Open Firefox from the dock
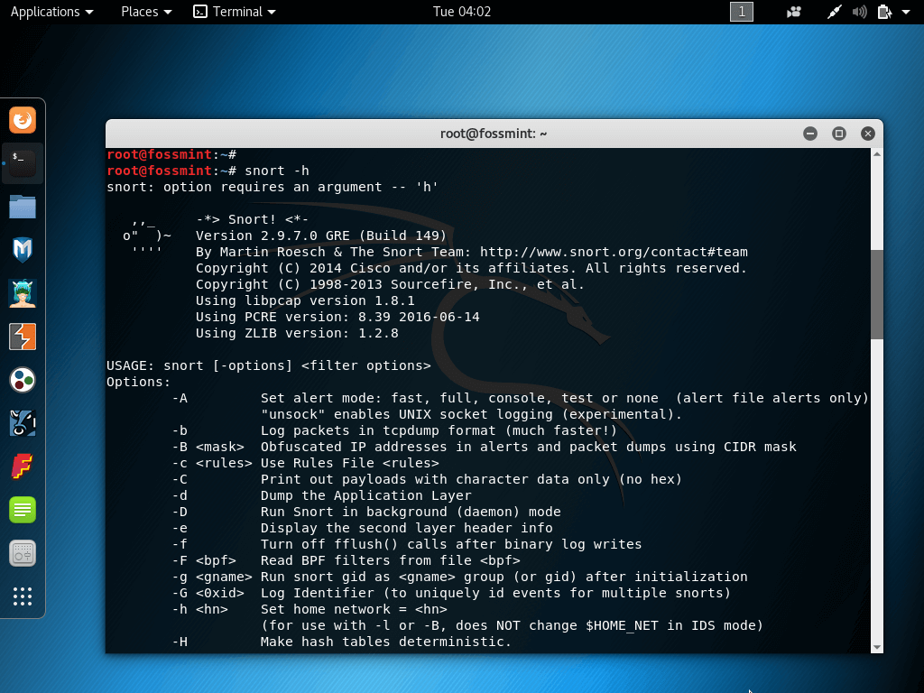This screenshot has height=693, width=924. [23, 120]
